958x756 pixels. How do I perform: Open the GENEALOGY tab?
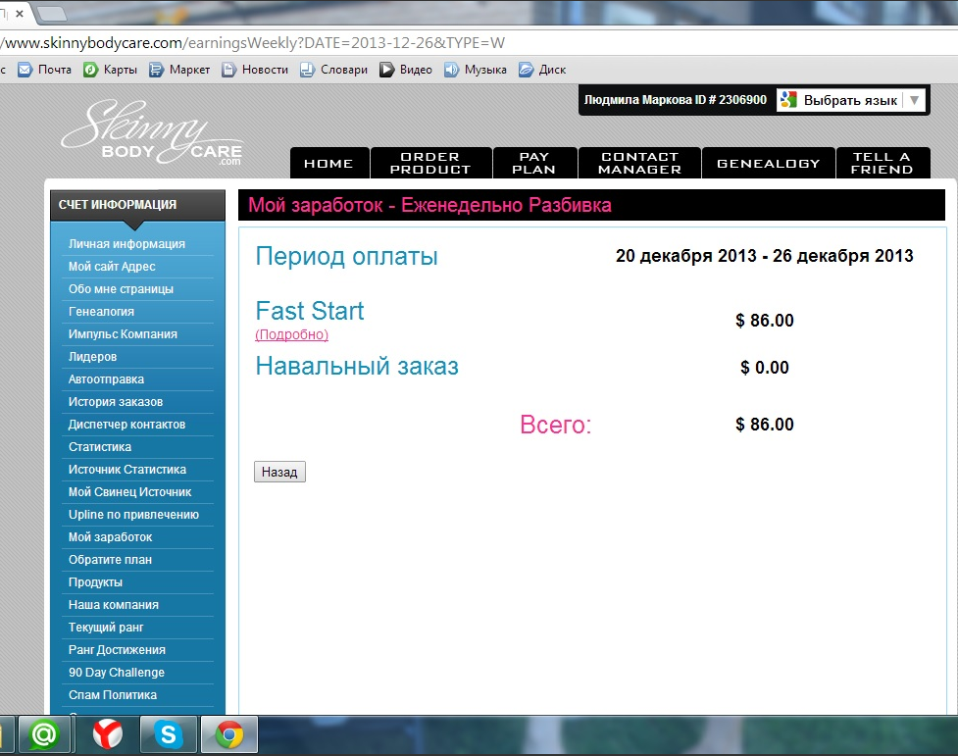coord(768,163)
